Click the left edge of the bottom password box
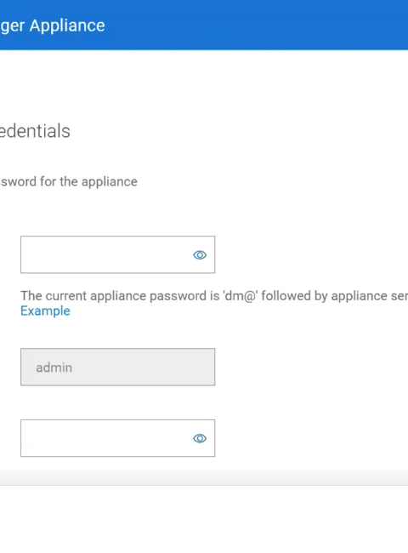 point(26,438)
